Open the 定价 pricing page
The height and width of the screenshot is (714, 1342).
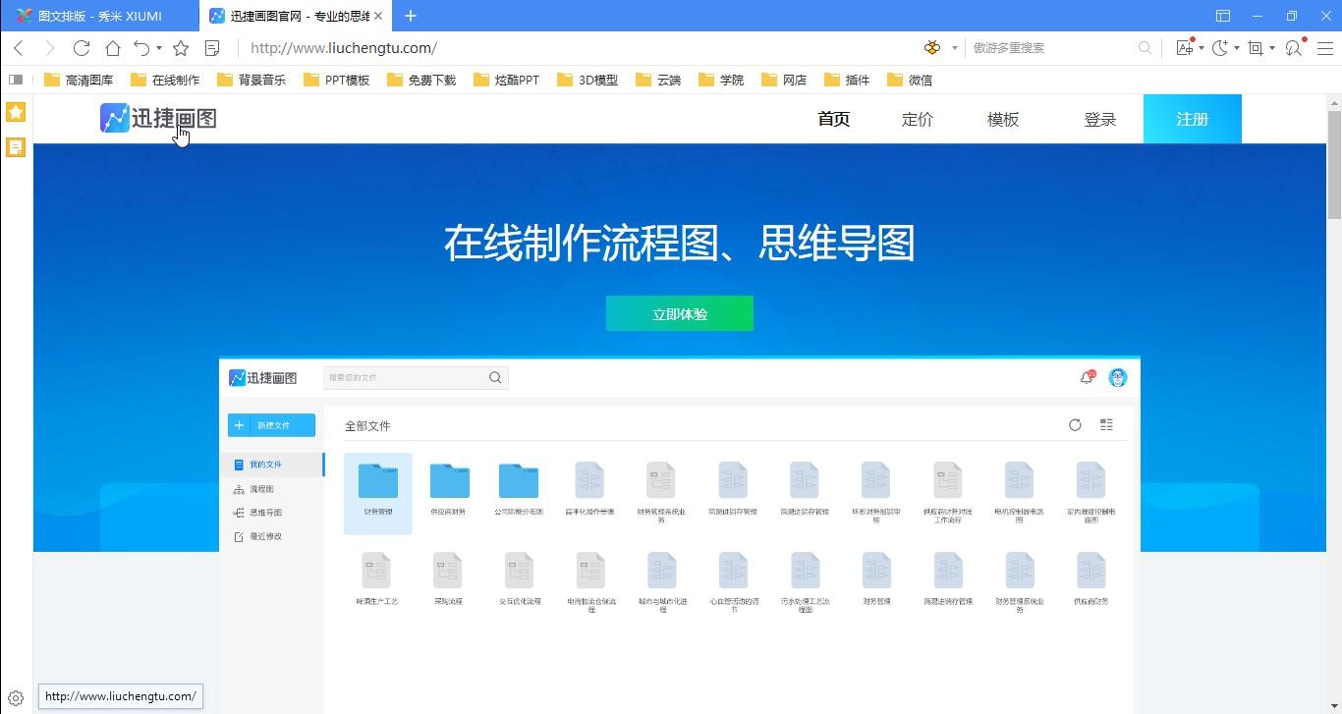[917, 120]
